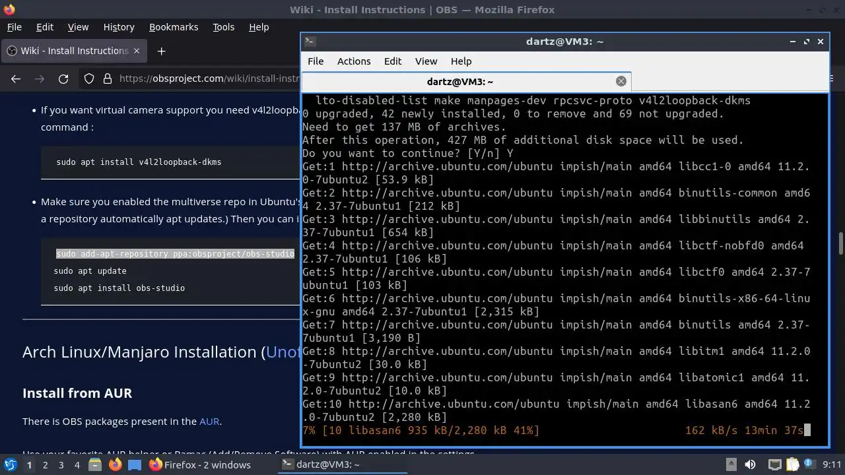The width and height of the screenshot is (845, 475).
Task: Open Firefox Tools menu
Action: (x=223, y=27)
